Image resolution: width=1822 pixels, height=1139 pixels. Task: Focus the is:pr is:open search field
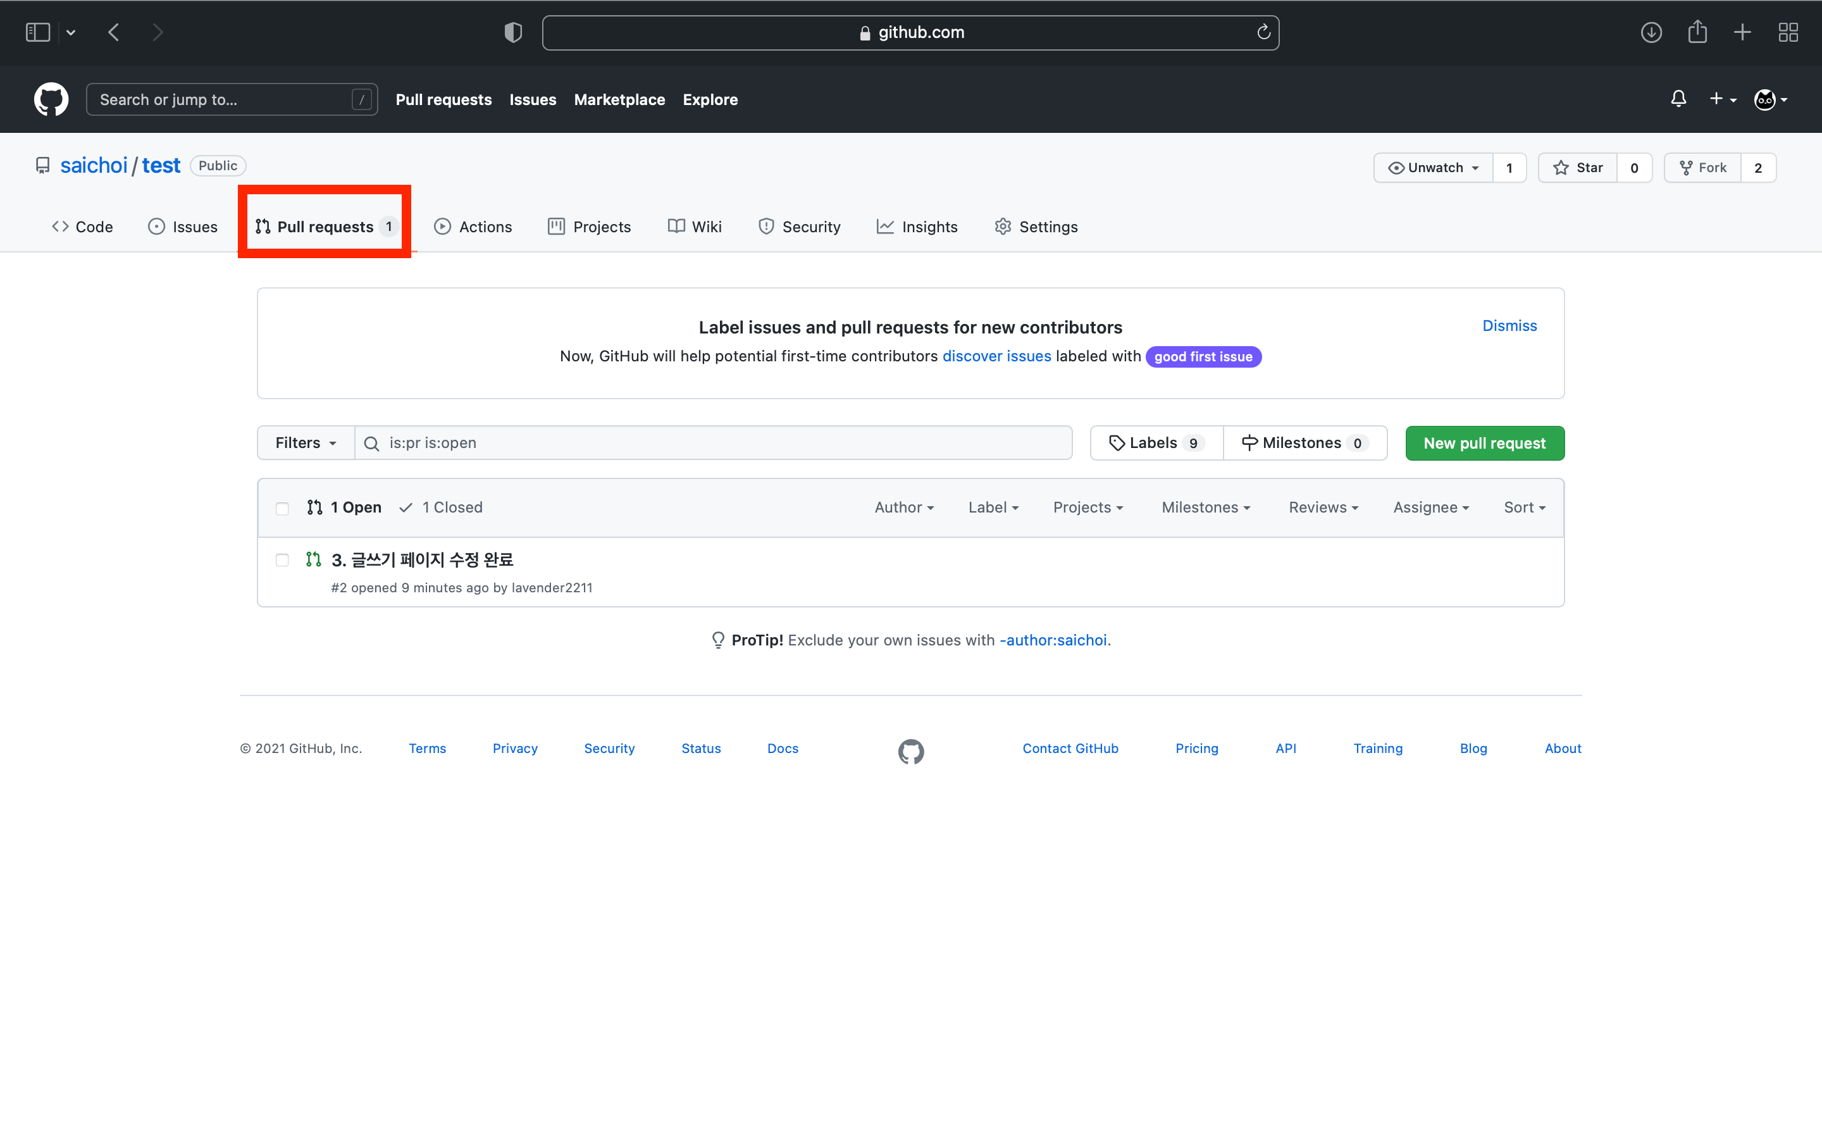(713, 443)
